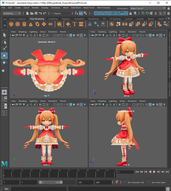This screenshot has width=171, height=191.
Task: Click the Super Shapes star icon
Action: tap(68, 24)
